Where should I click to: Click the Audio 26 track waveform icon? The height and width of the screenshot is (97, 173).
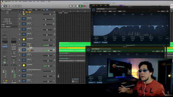click(x=24, y=19)
